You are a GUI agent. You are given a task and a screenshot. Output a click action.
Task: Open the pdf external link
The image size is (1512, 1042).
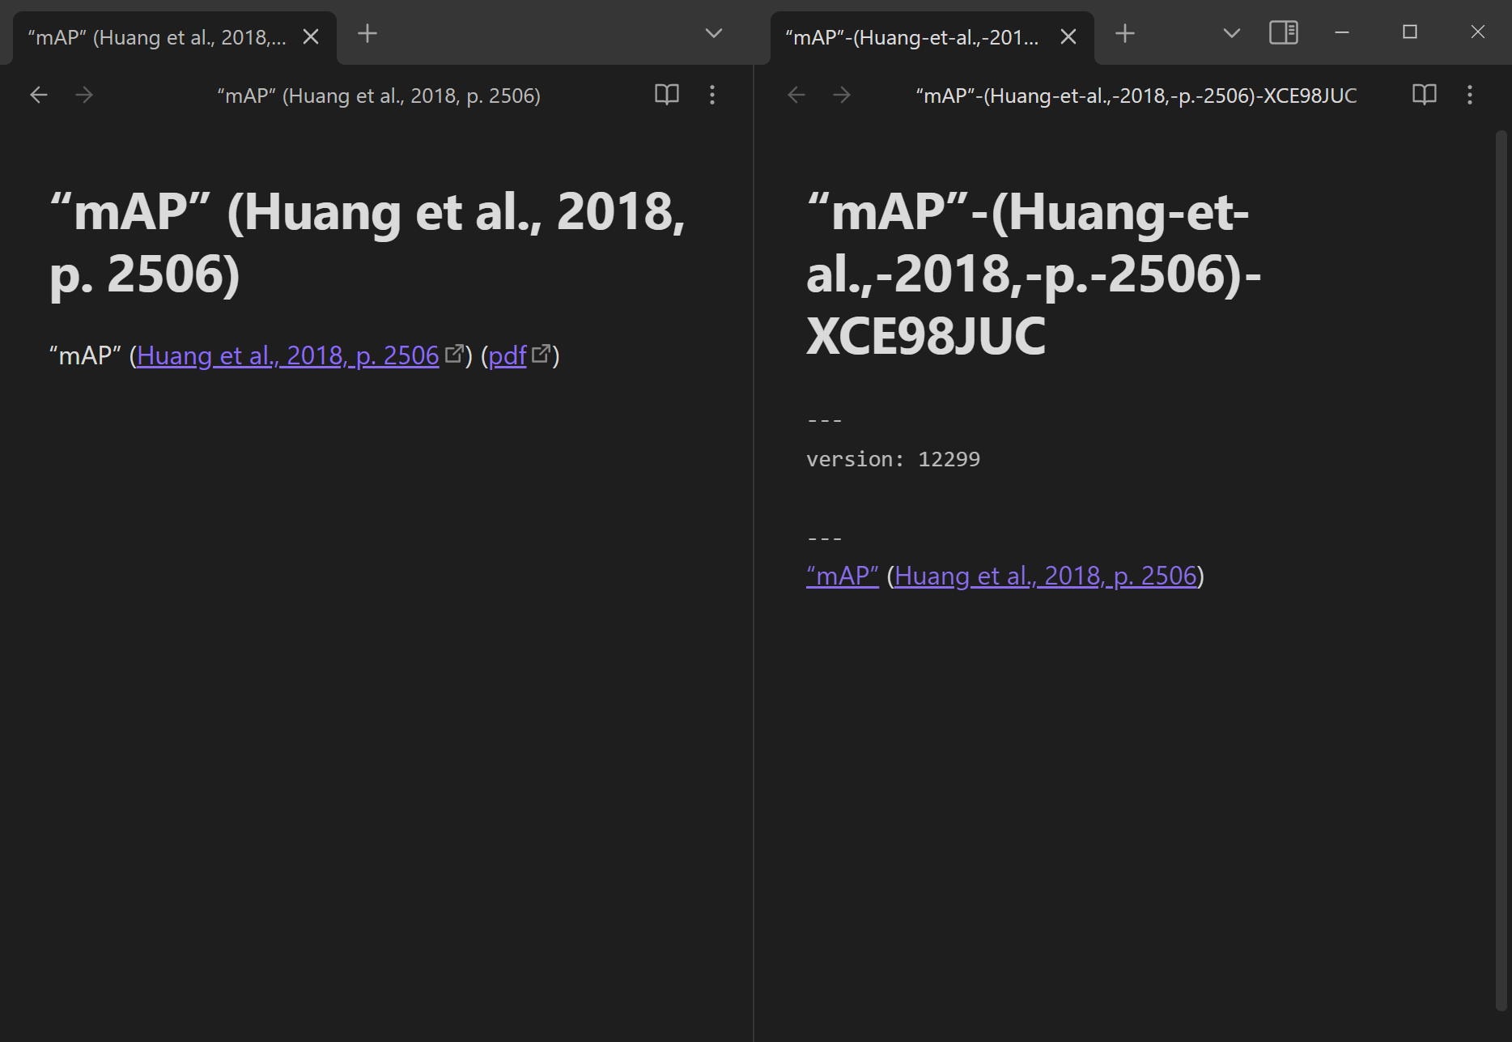click(507, 355)
